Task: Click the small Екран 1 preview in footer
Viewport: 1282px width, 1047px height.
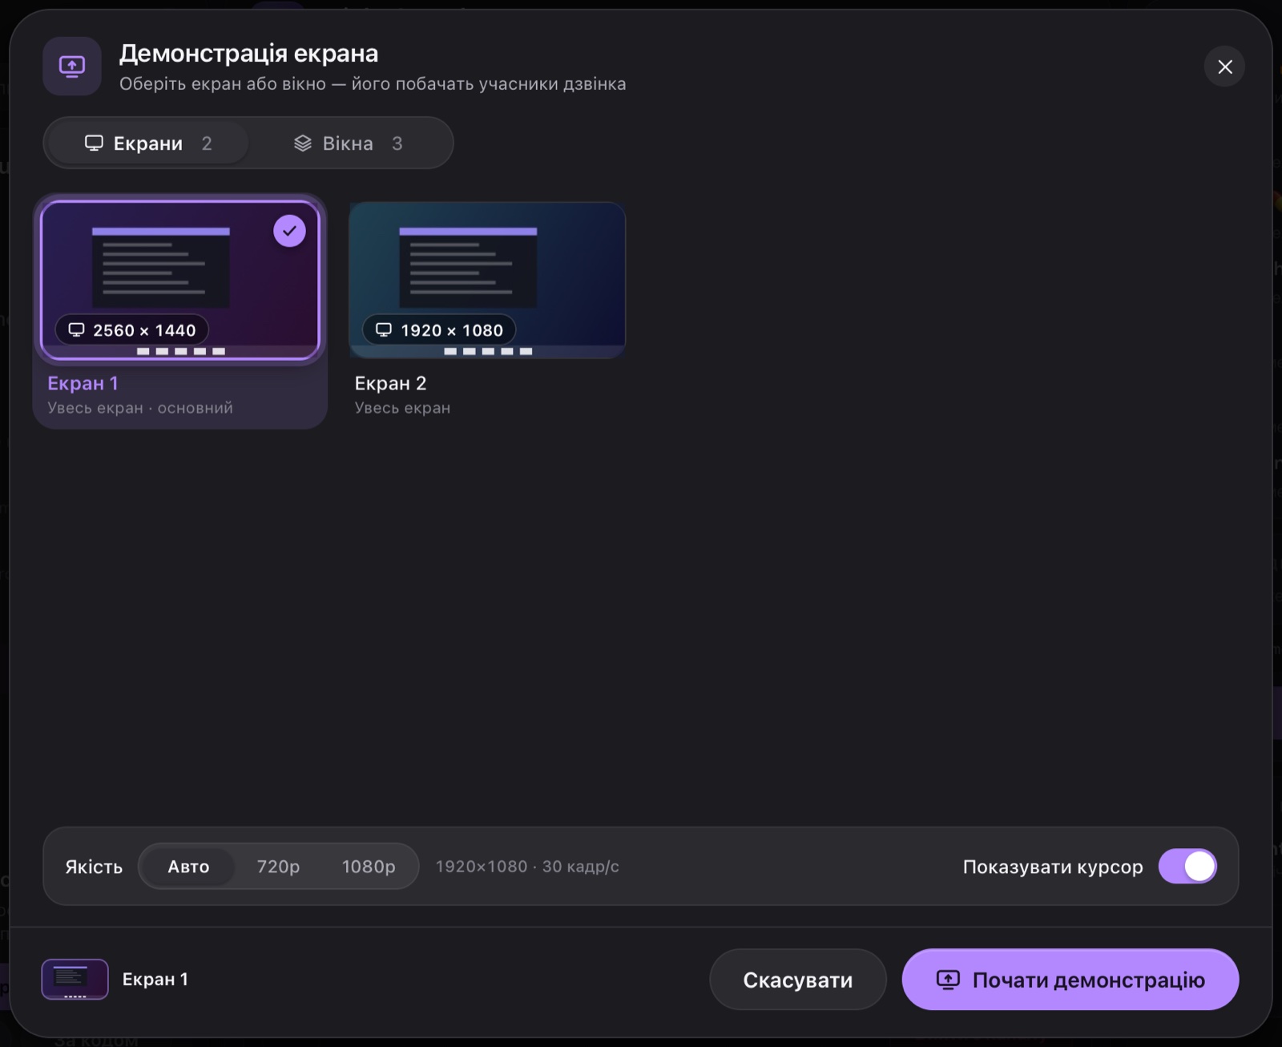Action: (75, 979)
